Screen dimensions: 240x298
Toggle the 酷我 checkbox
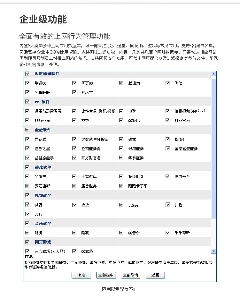point(74,233)
